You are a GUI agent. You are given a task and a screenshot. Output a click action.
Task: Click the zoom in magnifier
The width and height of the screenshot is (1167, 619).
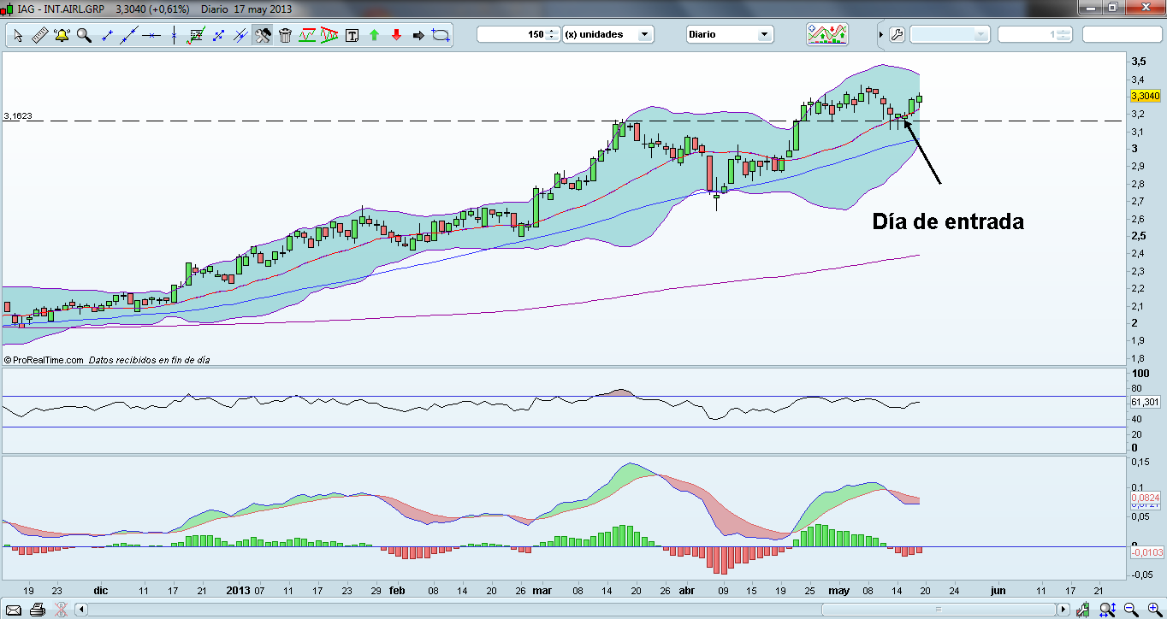1154,610
